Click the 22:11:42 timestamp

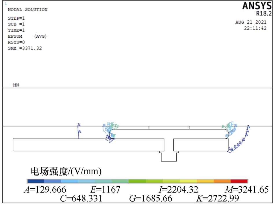(x=255, y=28)
